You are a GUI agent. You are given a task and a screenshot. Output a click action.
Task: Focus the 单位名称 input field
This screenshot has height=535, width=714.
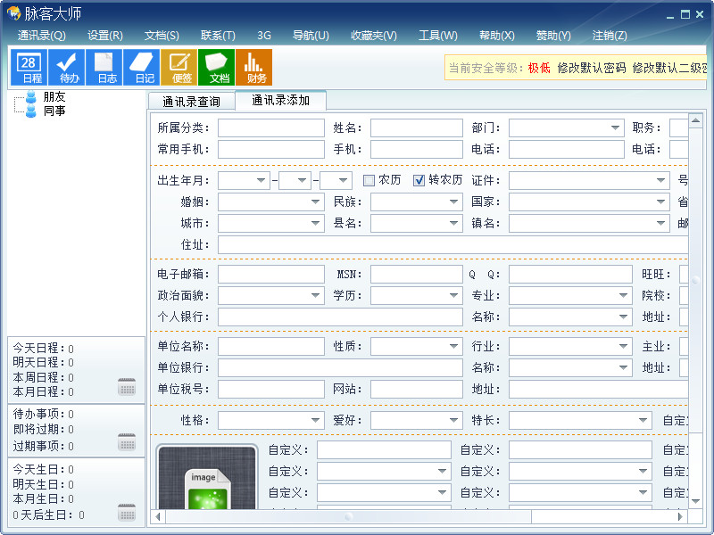pos(271,346)
